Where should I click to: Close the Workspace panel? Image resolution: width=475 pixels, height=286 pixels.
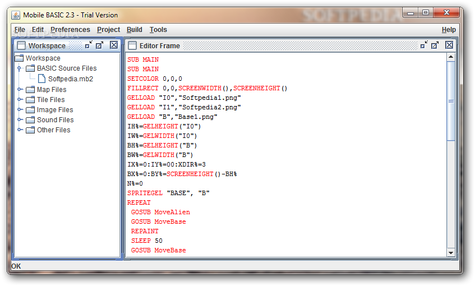pyautogui.click(x=114, y=45)
